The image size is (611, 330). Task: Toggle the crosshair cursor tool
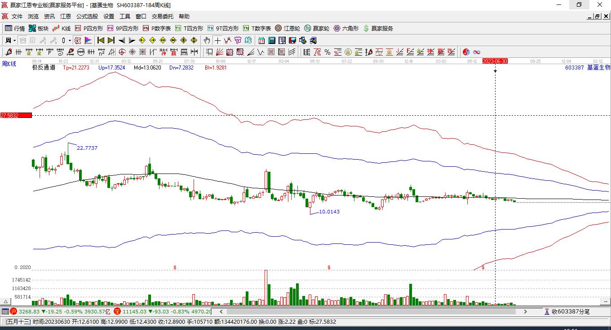tap(217, 40)
